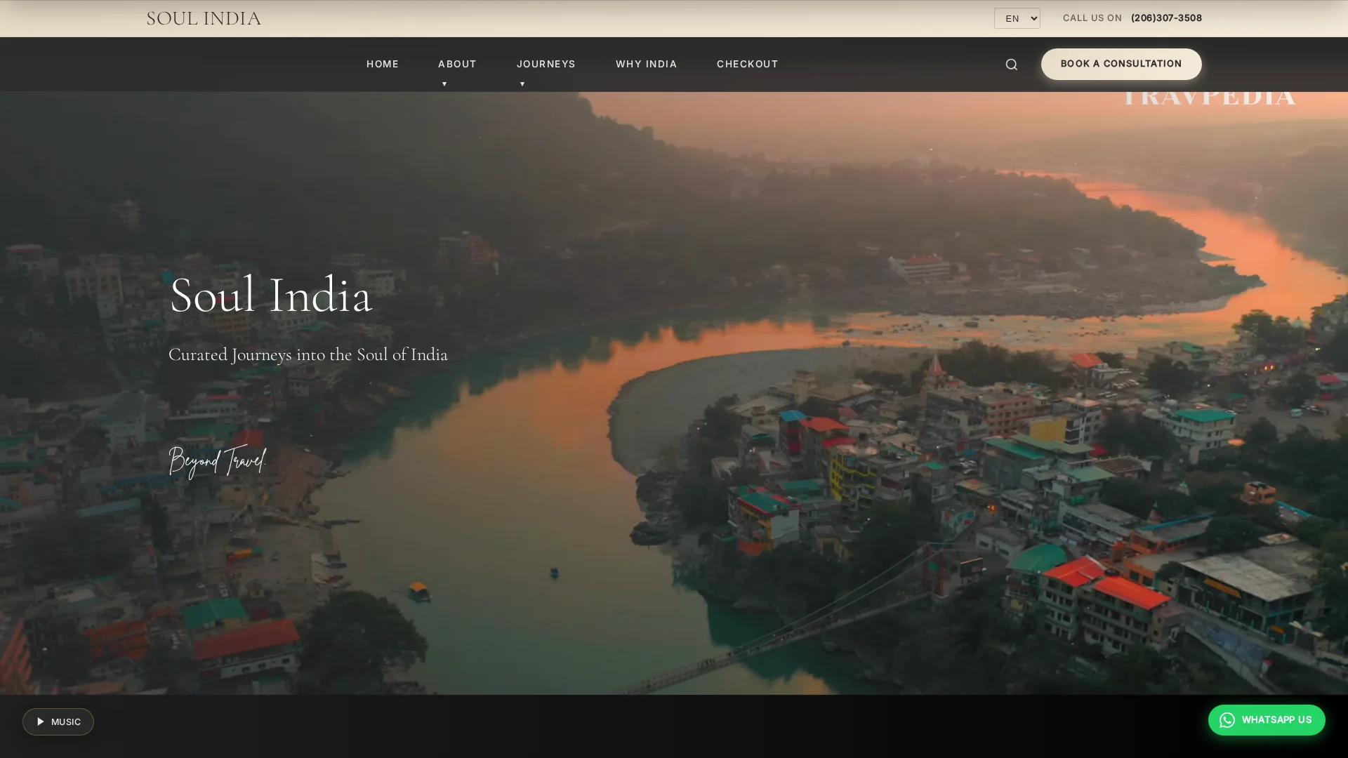Click the Curated Journeys tagline text

click(308, 354)
